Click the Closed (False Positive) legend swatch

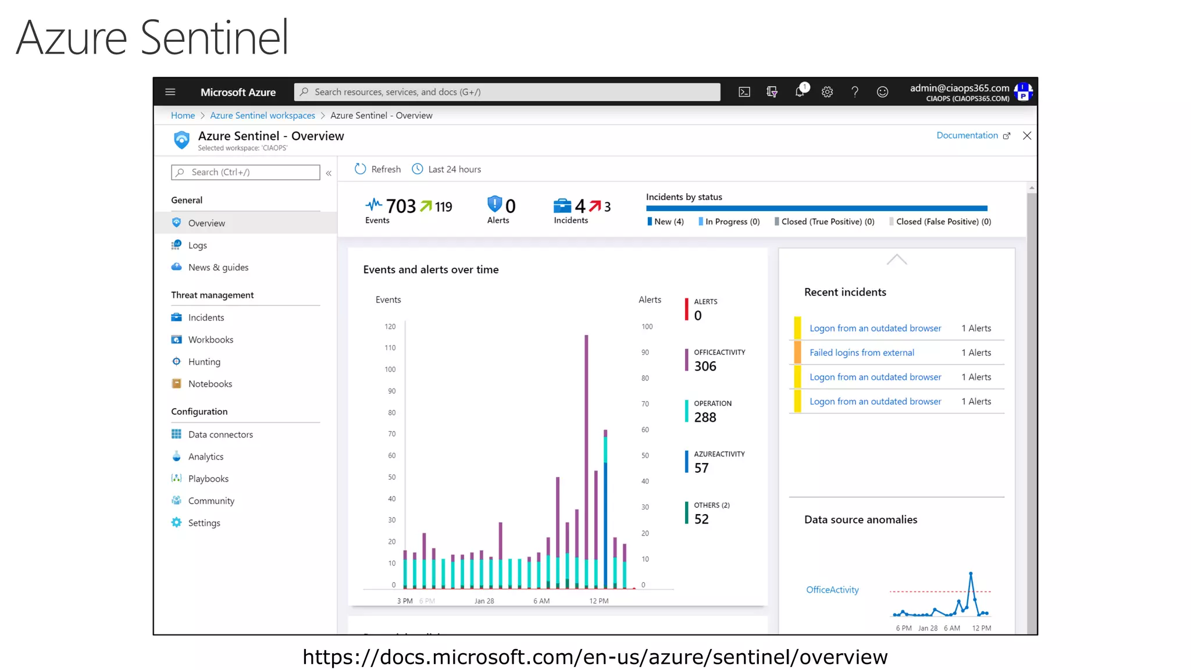[892, 221]
